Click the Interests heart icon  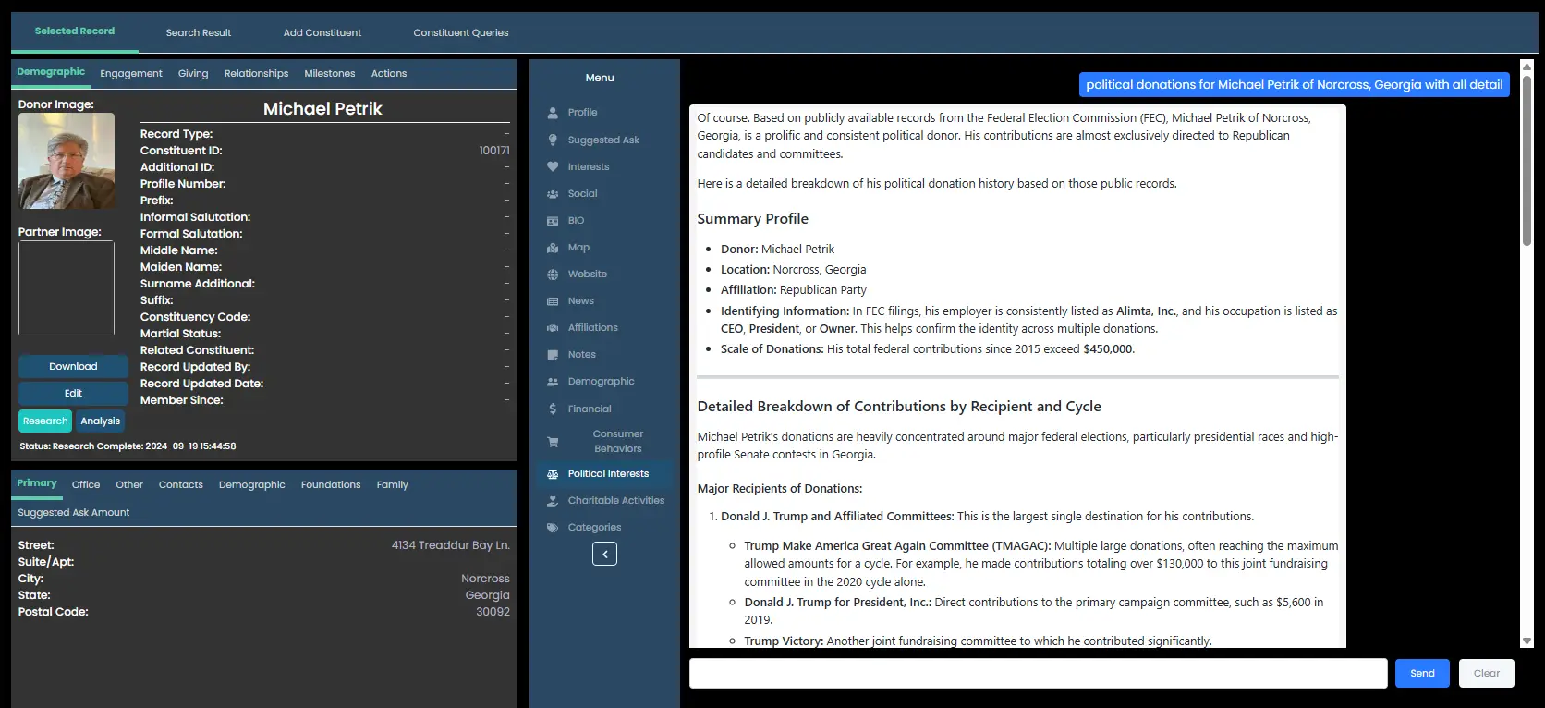pos(553,167)
